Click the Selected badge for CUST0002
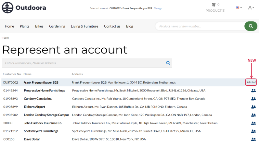The width and height of the screenshot is (260, 145). [x=251, y=82]
